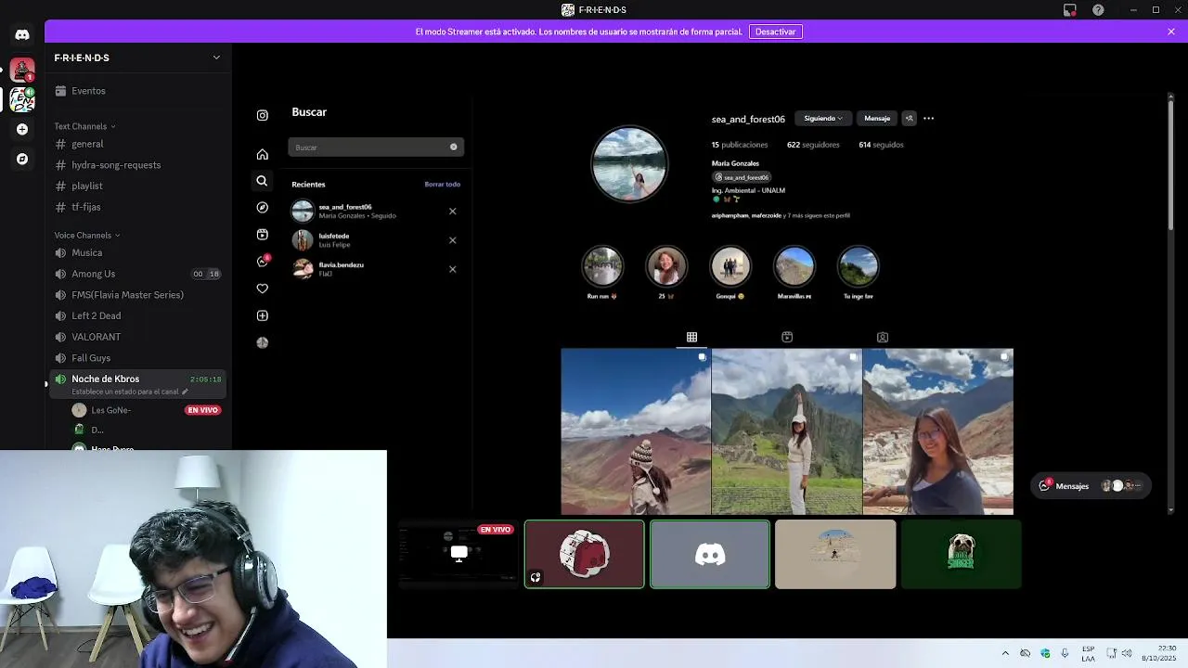This screenshot has width=1188, height=668.
Task: Open the general text channel
Action: coord(139,144)
